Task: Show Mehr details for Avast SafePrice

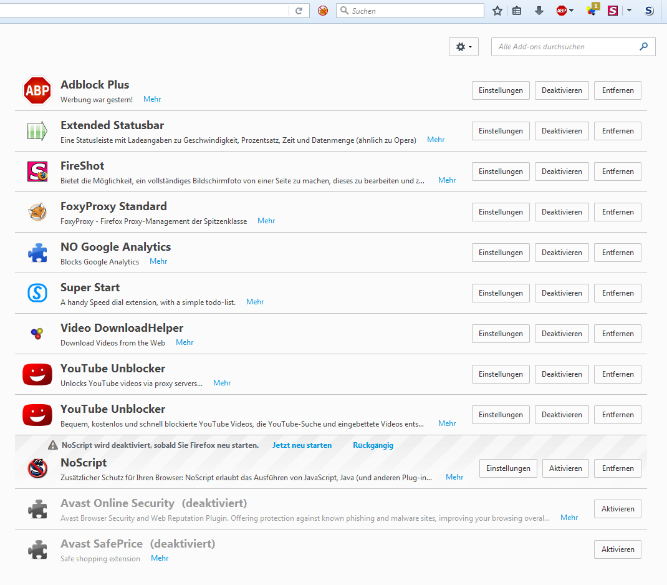Action: pos(160,558)
